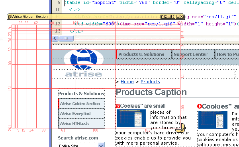Click the Atrise Golden Section title icon

click(10, 17)
